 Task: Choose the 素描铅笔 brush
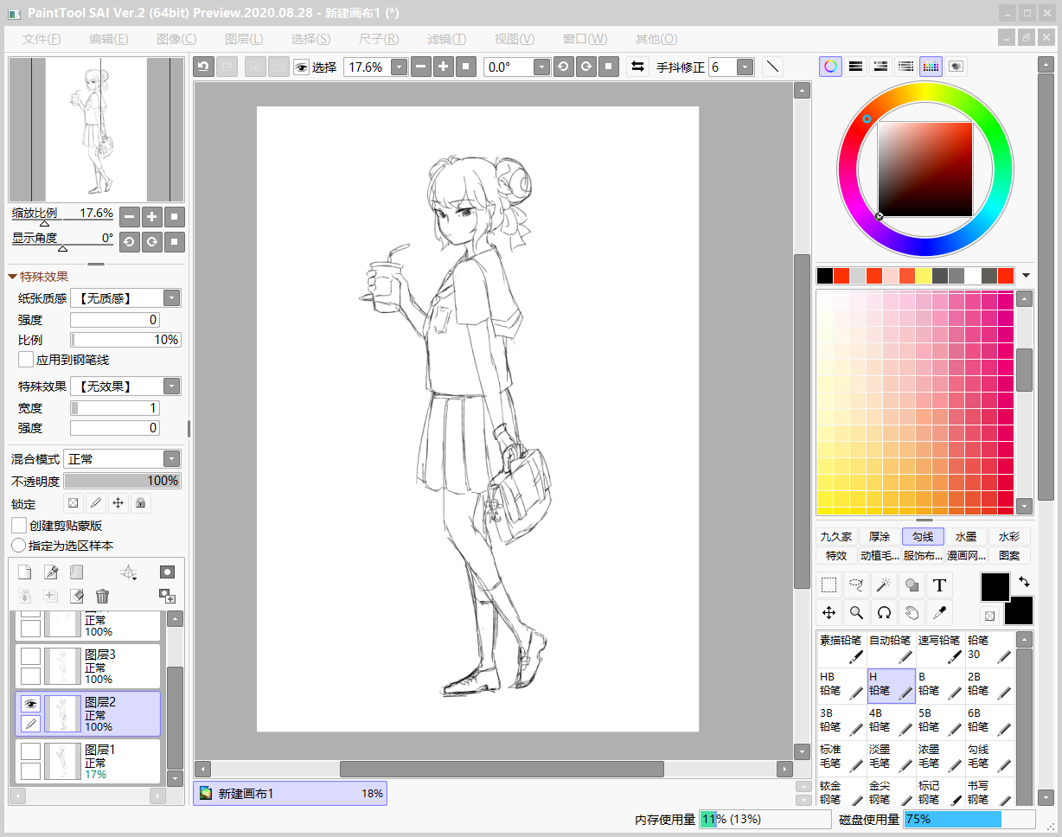[841, 649]
